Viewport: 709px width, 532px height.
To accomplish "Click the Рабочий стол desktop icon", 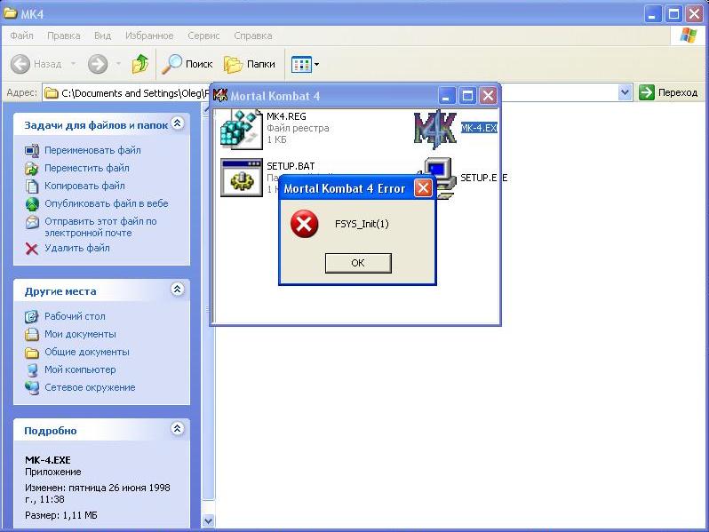I will (x=32, y=317).
